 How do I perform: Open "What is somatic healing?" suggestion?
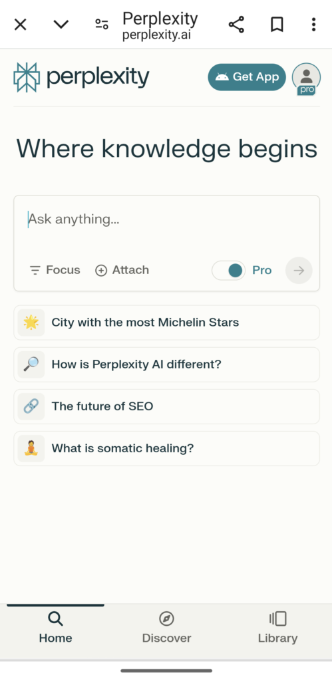click(167, 449)
